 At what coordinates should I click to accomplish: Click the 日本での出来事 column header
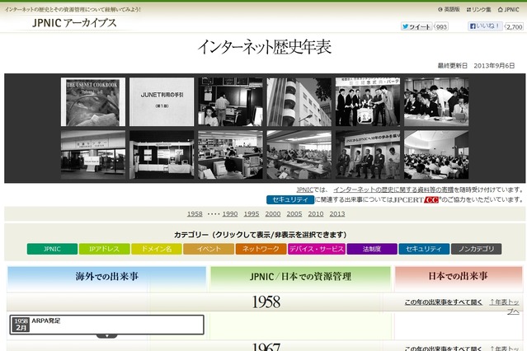tap(458, 278)
